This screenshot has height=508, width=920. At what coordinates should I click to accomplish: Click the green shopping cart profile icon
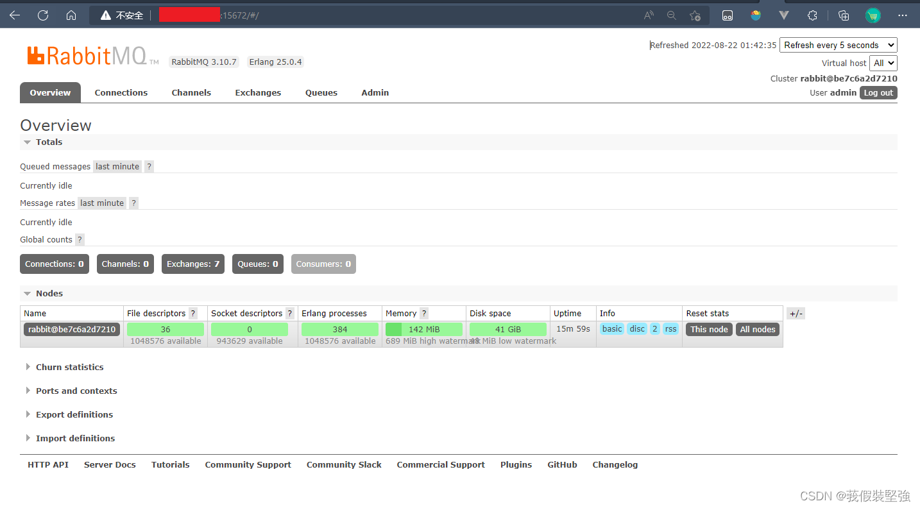873,15
